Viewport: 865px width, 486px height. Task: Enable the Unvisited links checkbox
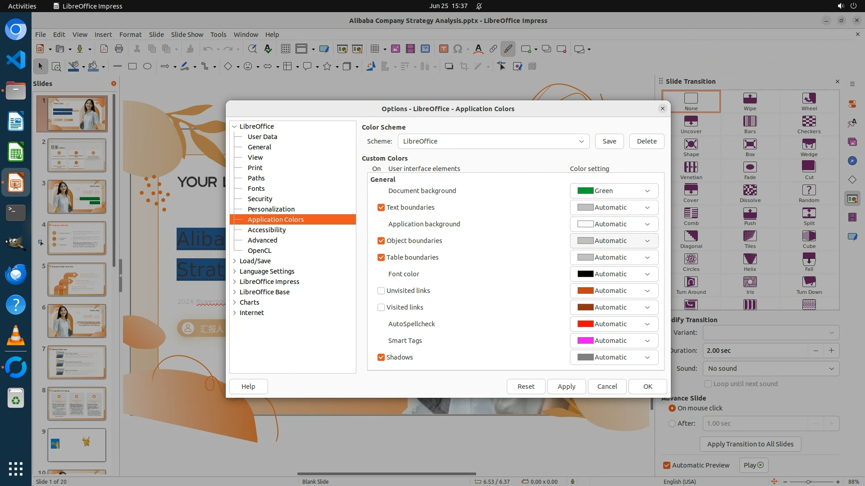click(x=381, y=291)
